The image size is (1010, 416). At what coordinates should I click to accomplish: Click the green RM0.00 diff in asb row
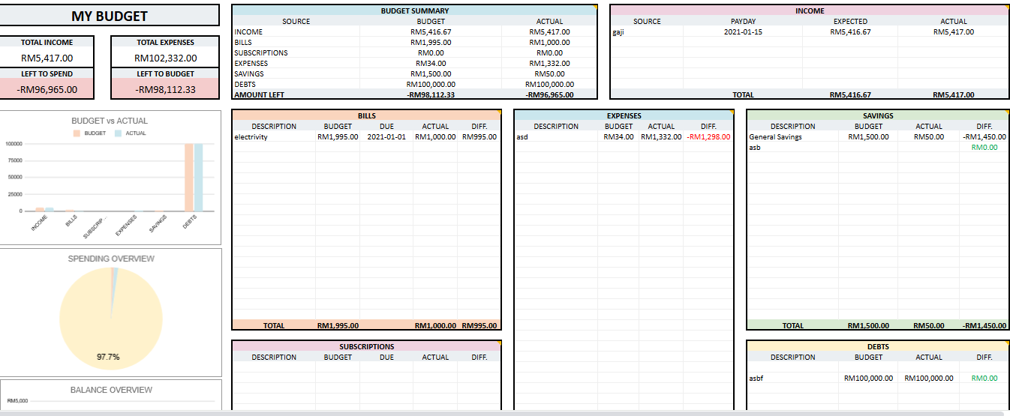(x=984, y=148)
